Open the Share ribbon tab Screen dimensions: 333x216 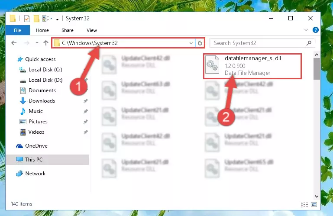coord(67,30)
